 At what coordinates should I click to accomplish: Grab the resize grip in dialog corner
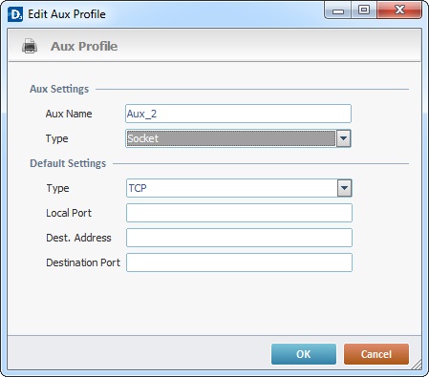[x=417, y=365]
